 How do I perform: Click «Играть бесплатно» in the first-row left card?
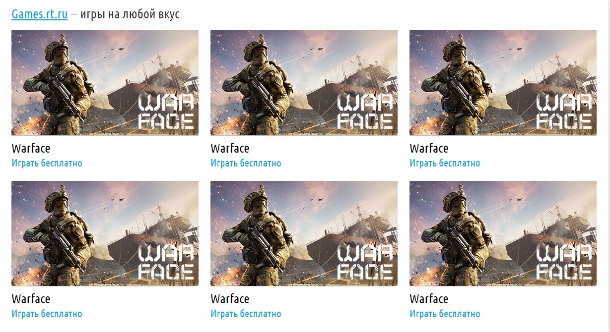47,163
